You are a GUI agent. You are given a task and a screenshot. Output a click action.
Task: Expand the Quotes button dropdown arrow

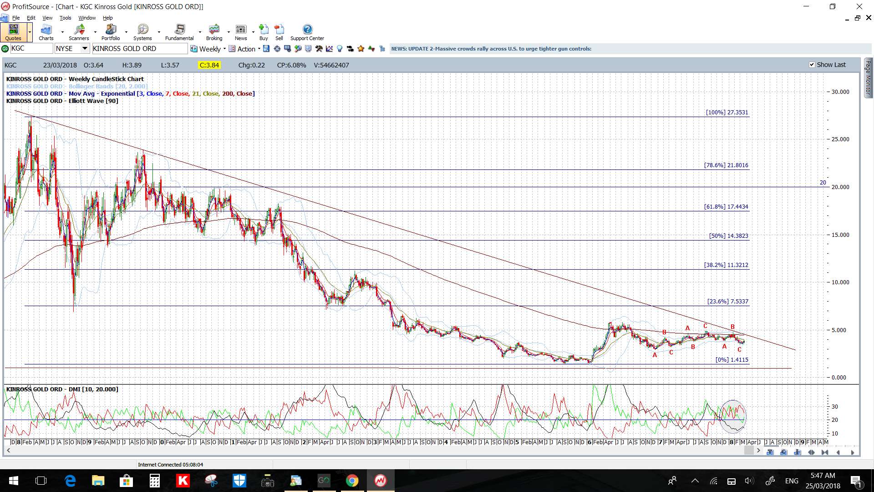click(x=30, y=32)
